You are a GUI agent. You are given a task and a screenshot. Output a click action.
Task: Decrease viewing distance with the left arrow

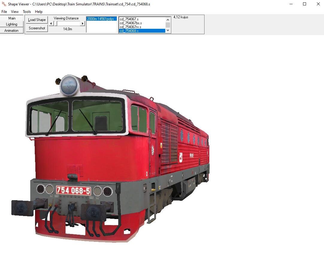(x=51, y=23)
